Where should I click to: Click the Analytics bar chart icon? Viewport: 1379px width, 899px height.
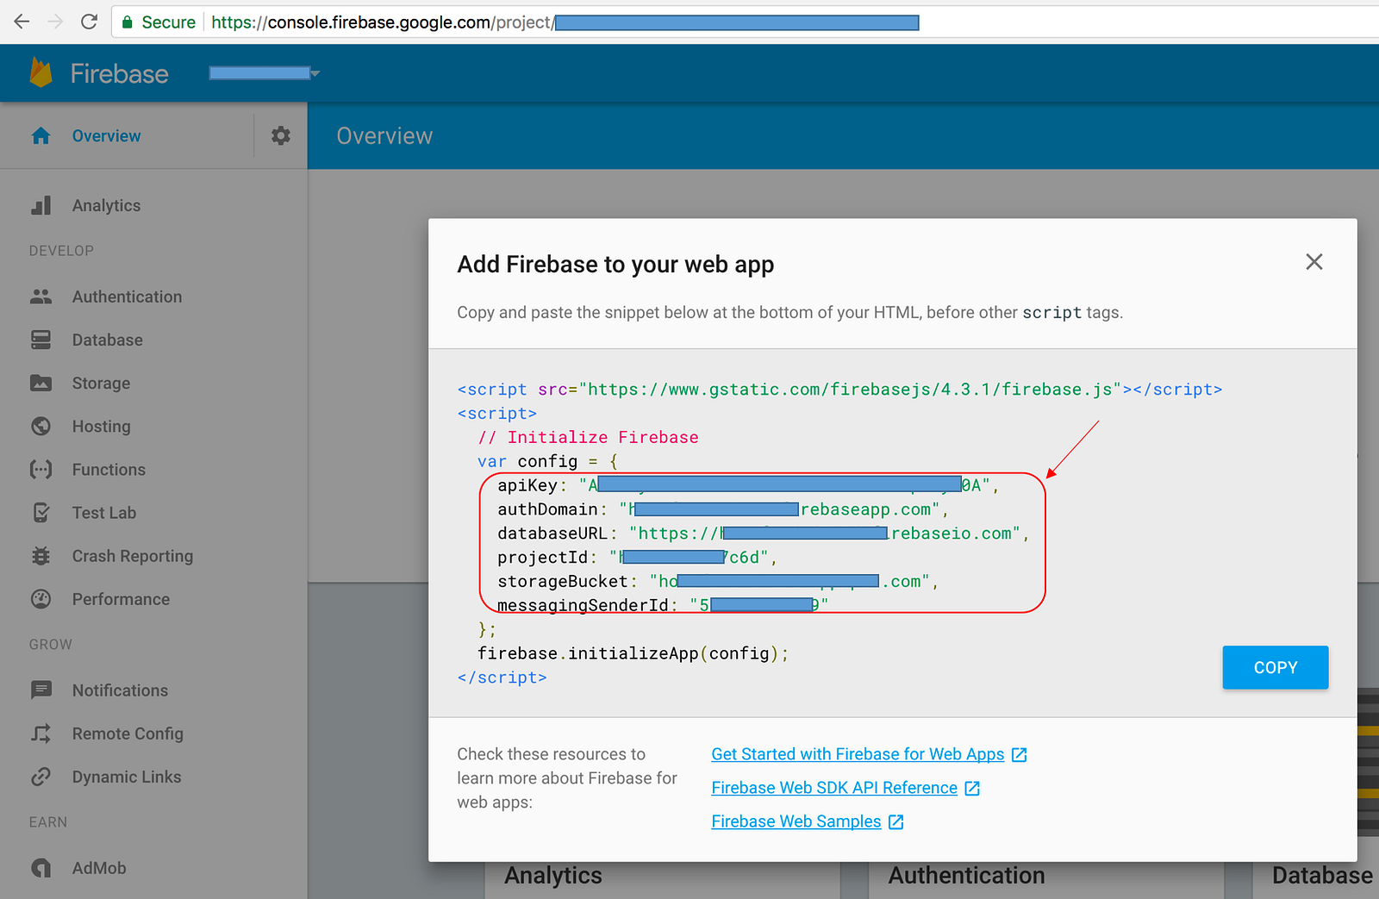click(41, 205)
